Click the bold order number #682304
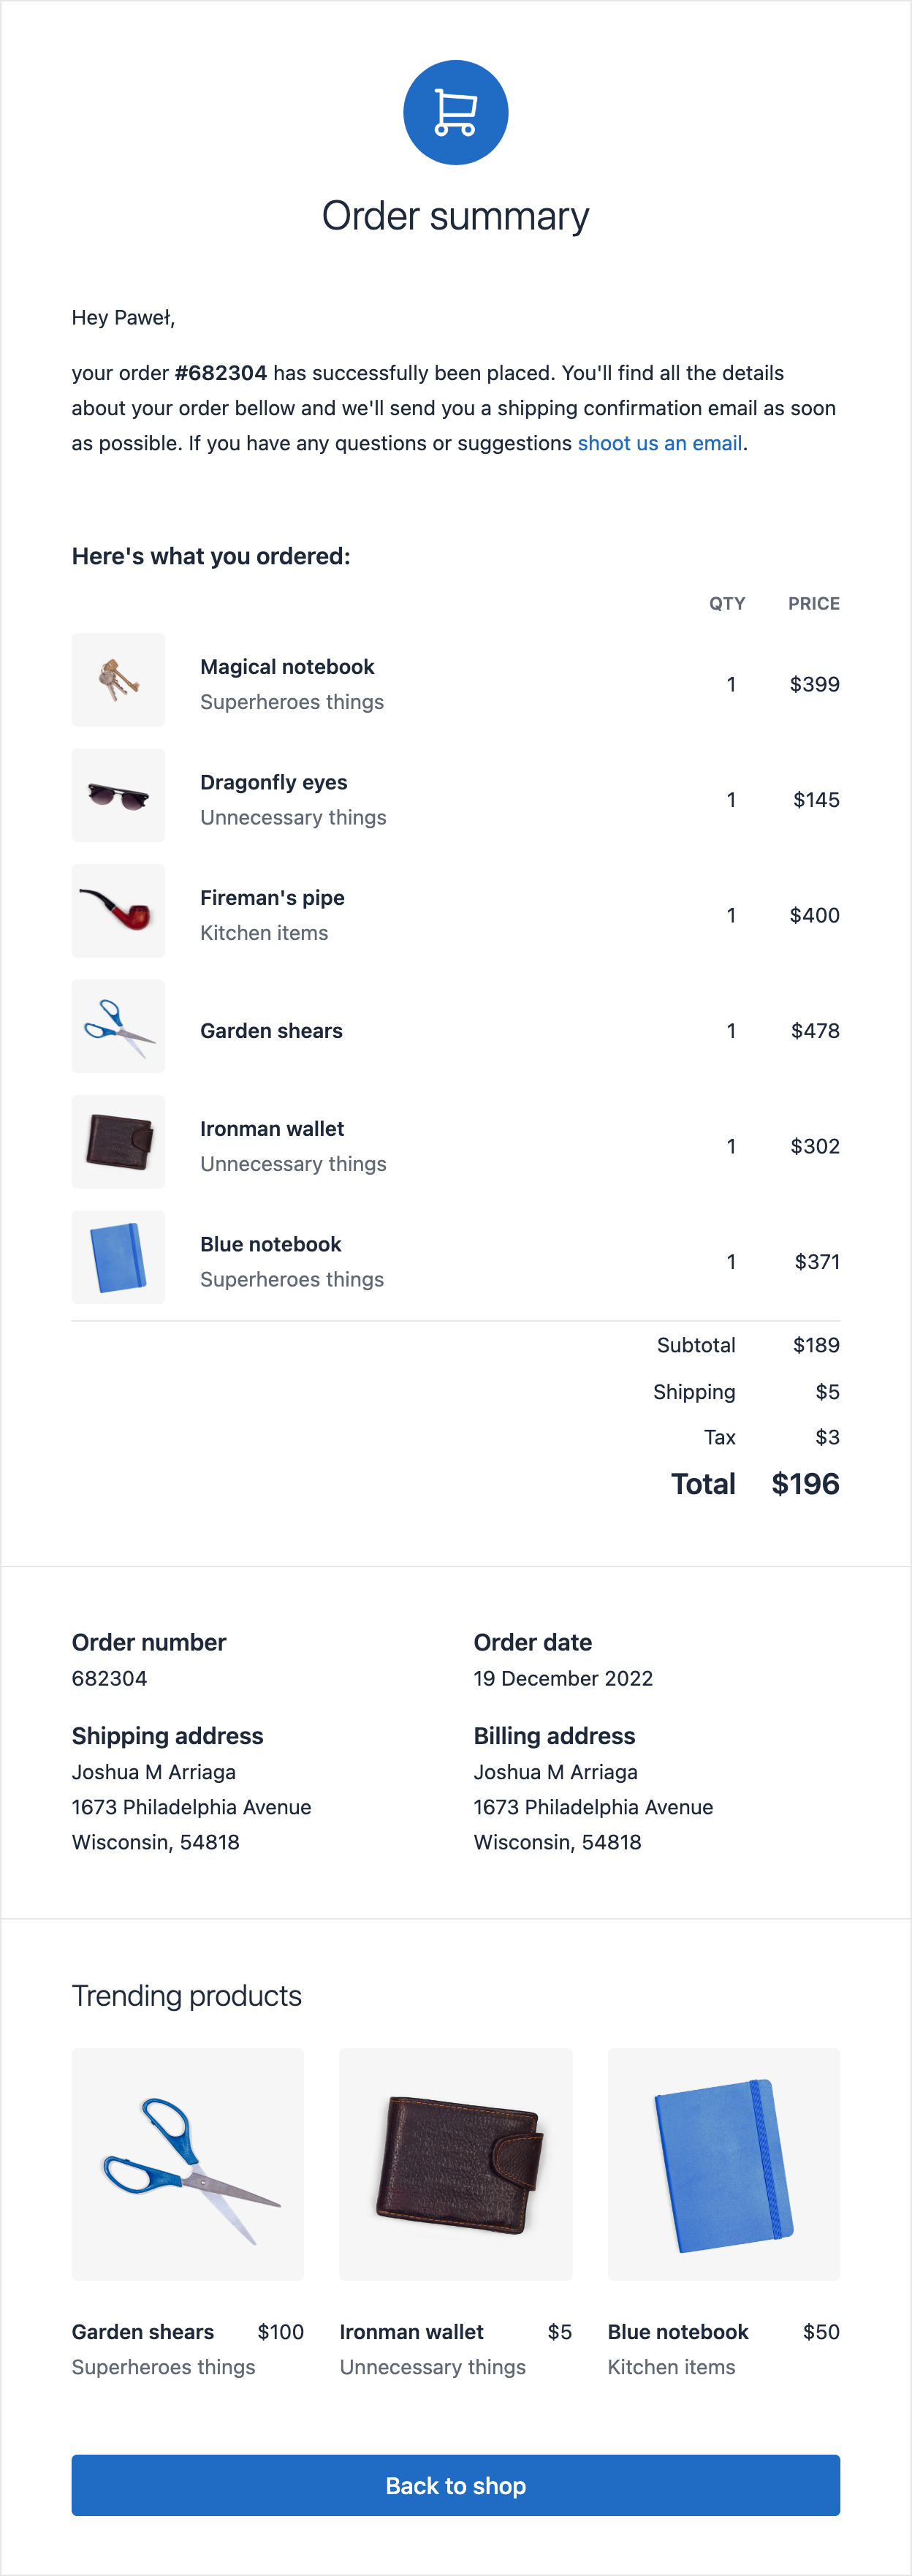Viewport: 912px width, 2576px height. coord(221,373)
